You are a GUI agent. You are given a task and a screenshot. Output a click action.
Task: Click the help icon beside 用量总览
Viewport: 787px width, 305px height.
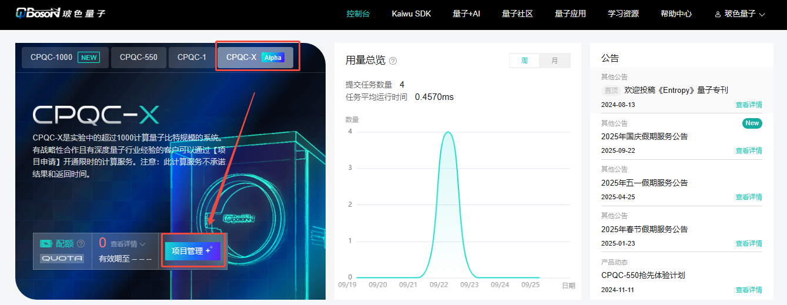point(393,61)
